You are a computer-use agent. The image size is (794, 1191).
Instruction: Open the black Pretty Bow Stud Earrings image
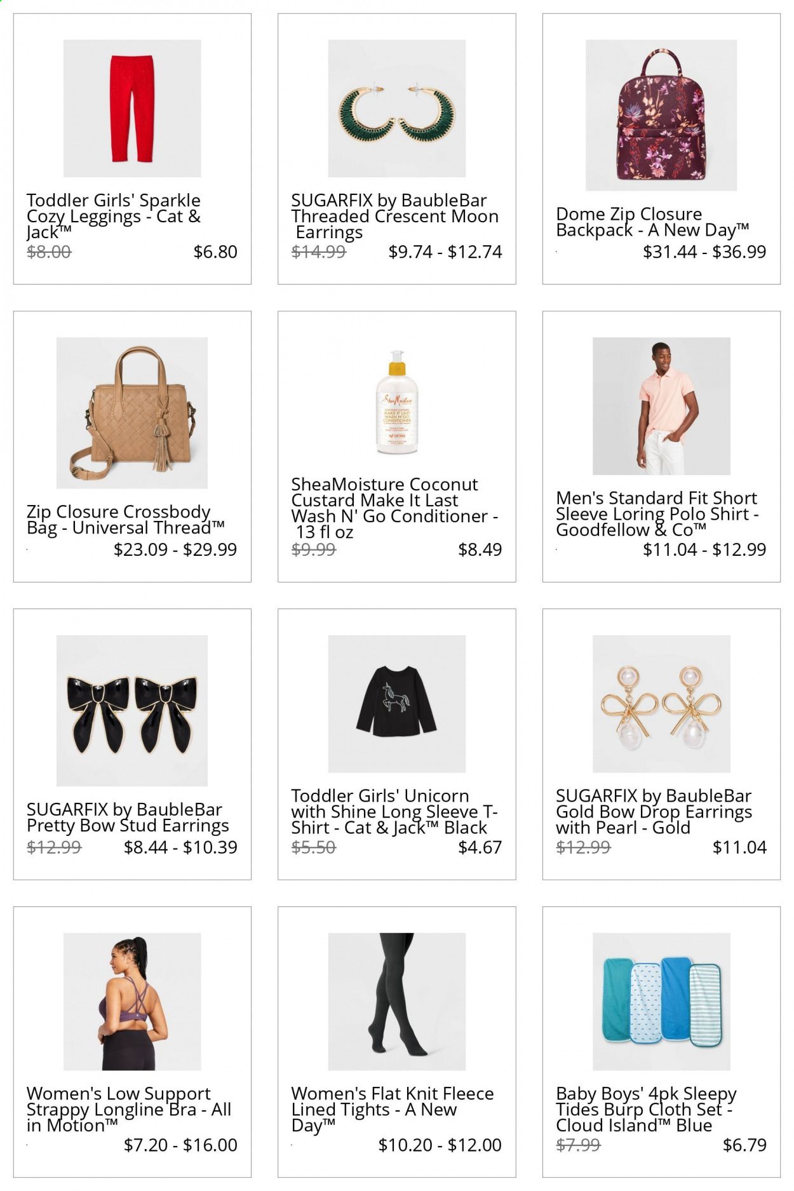(132, 711)
